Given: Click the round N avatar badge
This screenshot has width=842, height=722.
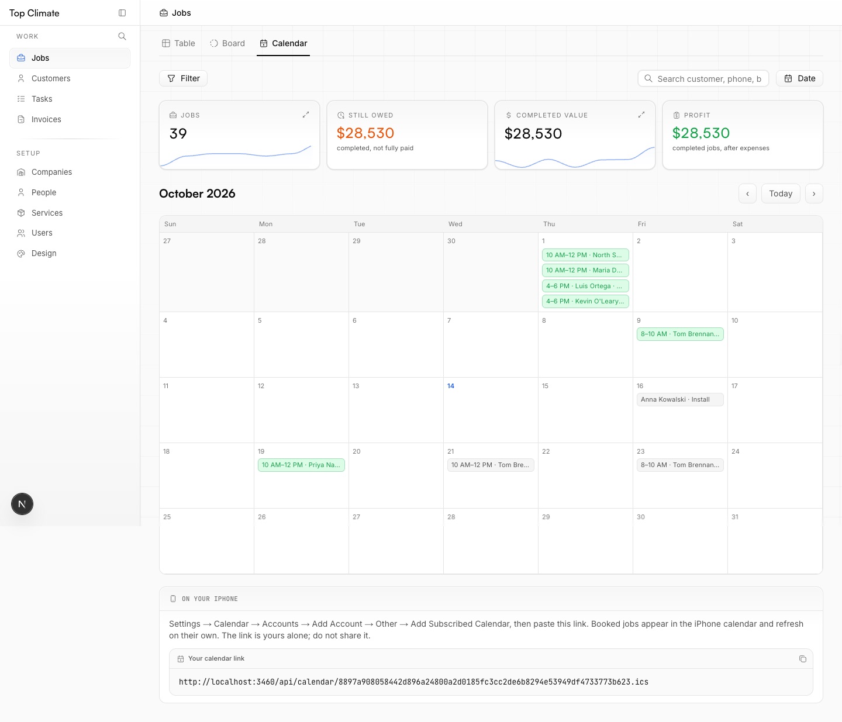Looking at the screenshot, I should [22, 504].
